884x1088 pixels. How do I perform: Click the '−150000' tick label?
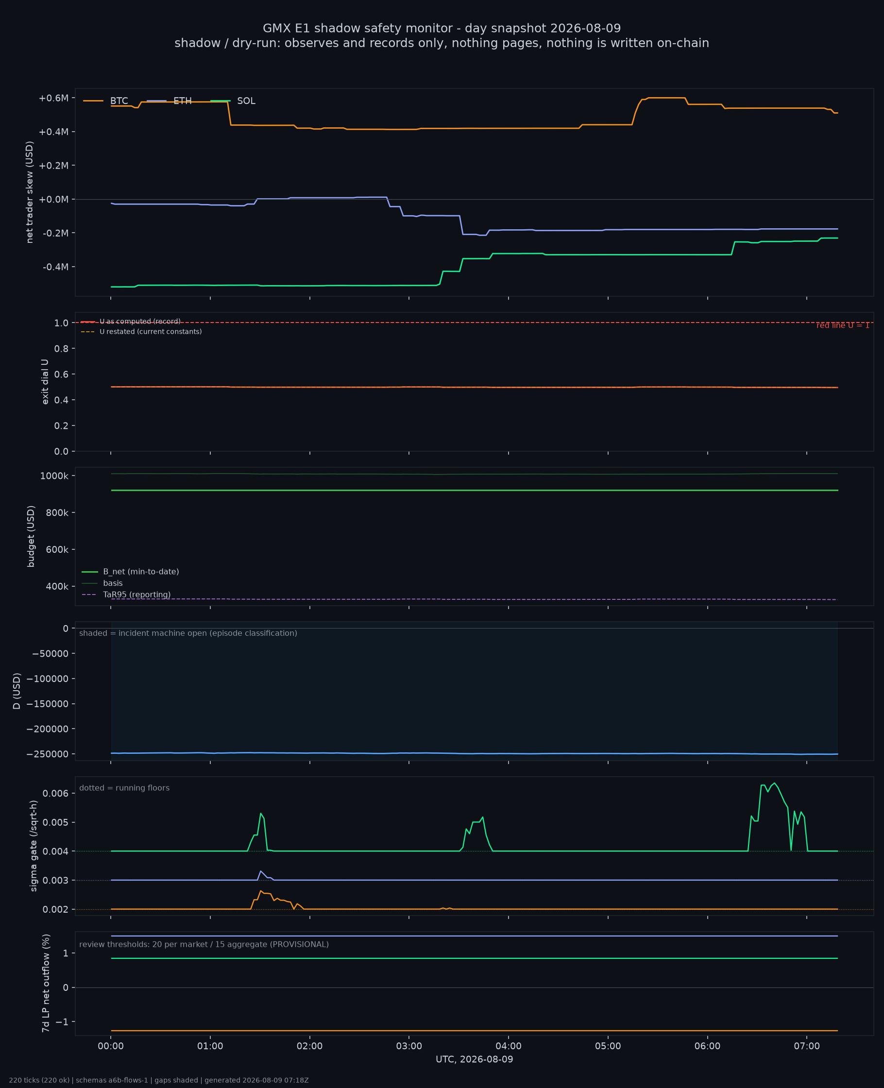pos(48,704)
